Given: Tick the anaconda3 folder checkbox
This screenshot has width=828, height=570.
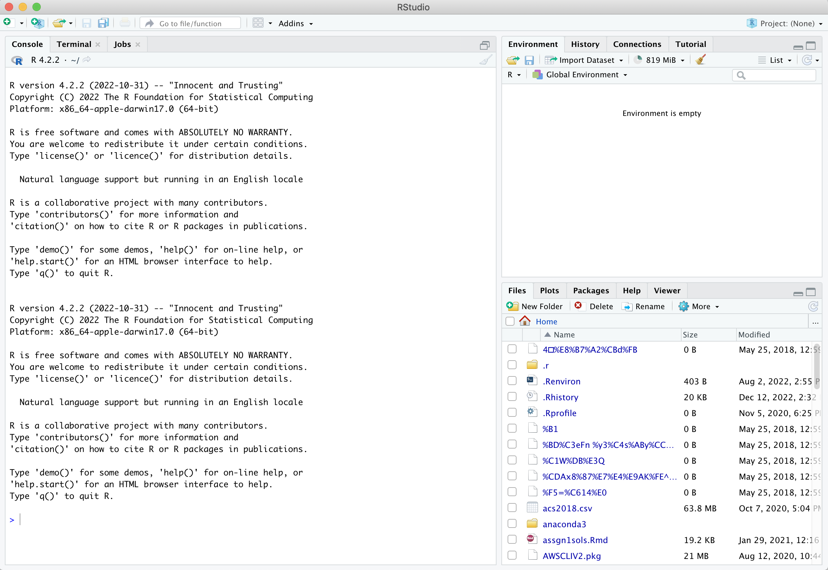Looking at the screenshot, I should [x=512, y=524].
